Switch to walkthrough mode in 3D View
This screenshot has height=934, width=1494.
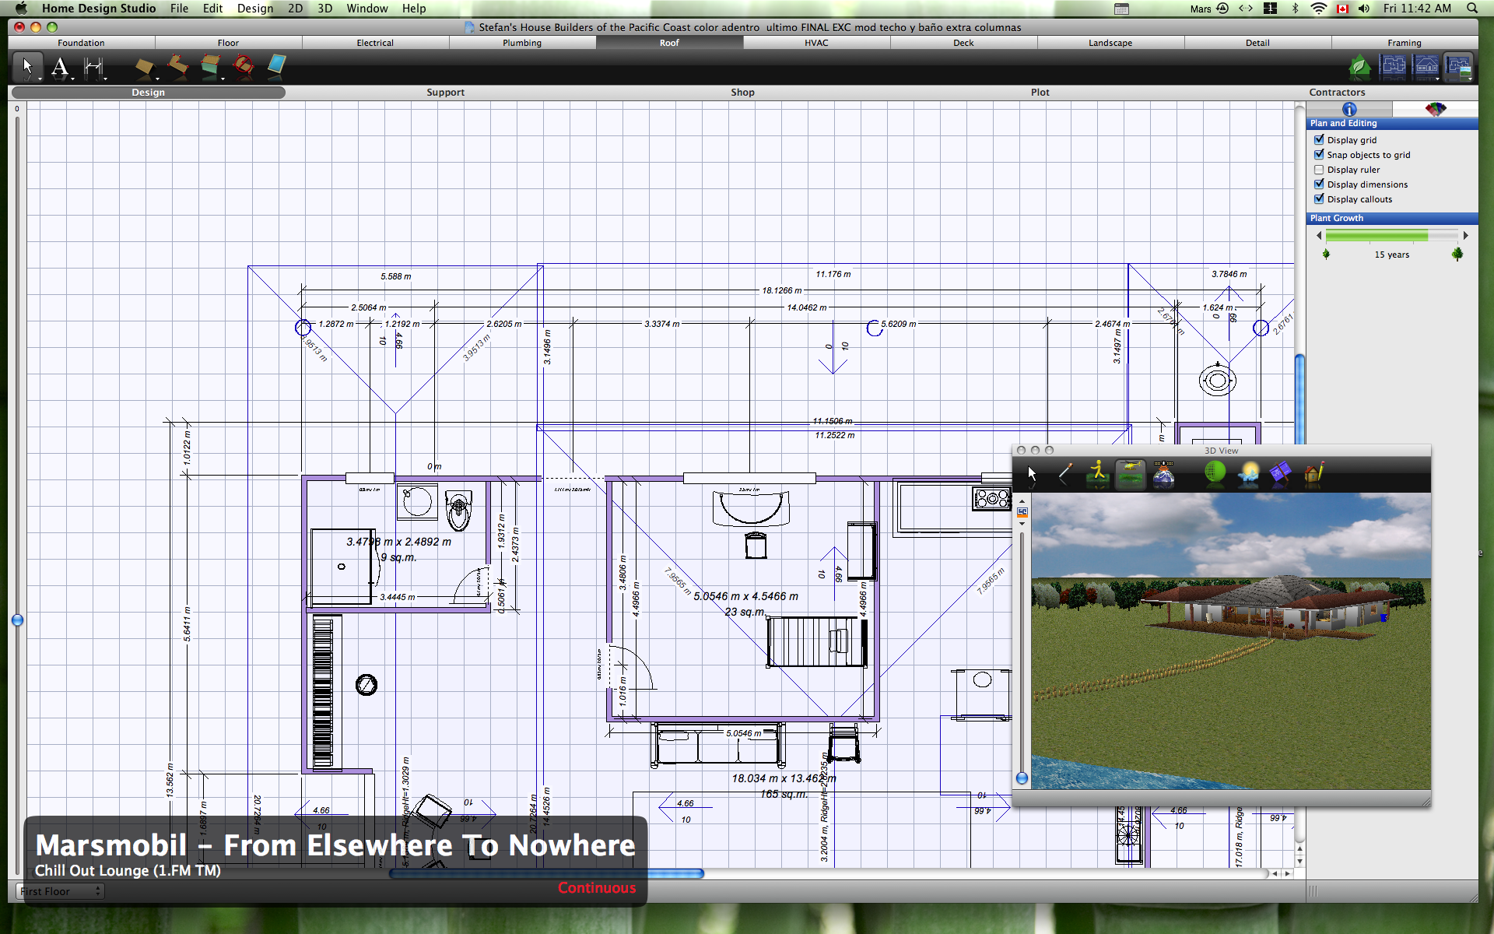tap(1097, 472)
